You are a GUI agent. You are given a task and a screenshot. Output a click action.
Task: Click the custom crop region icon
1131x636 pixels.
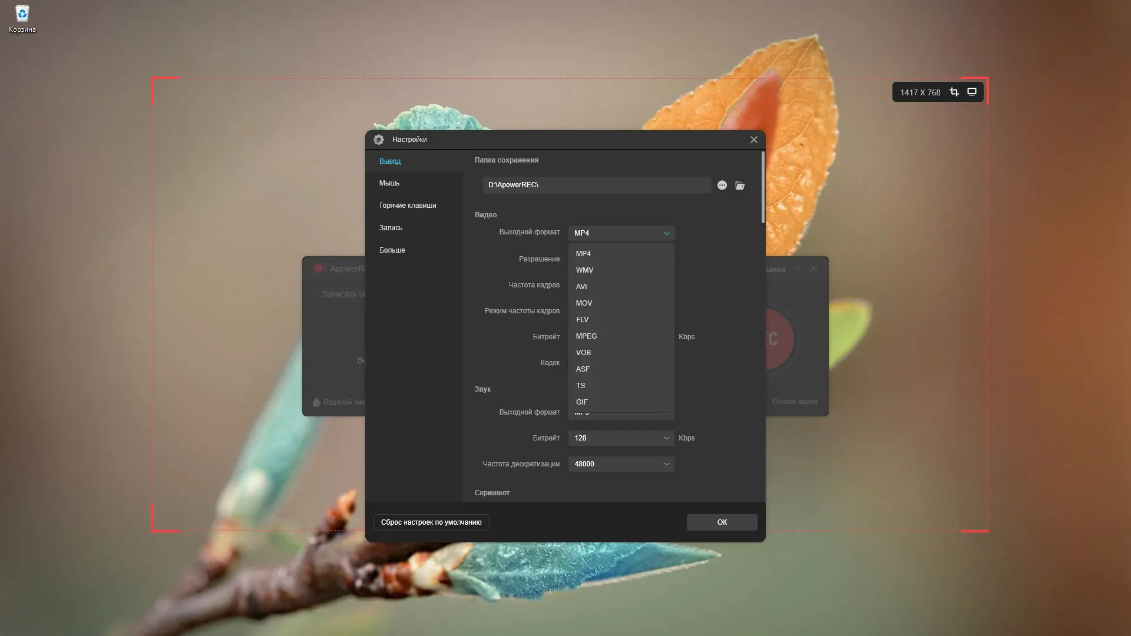tap(954, 92)
